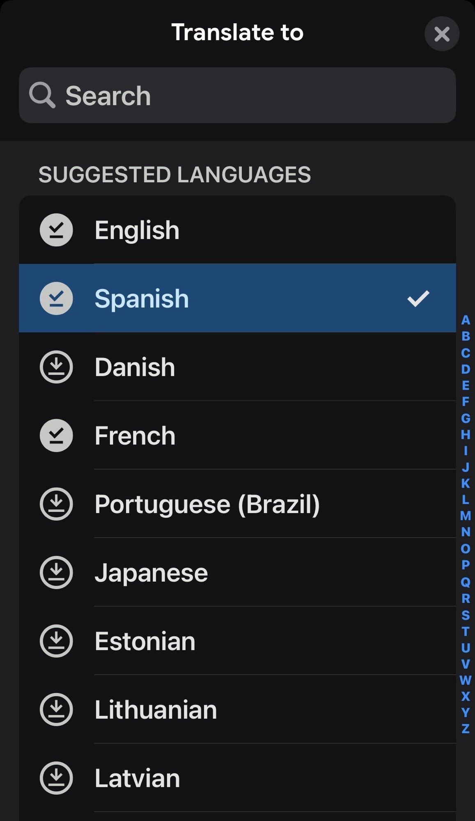The height and width of the screenshot is (821, 475).
Task: Download the Japanese language pack icon
Action: [56, 572]
